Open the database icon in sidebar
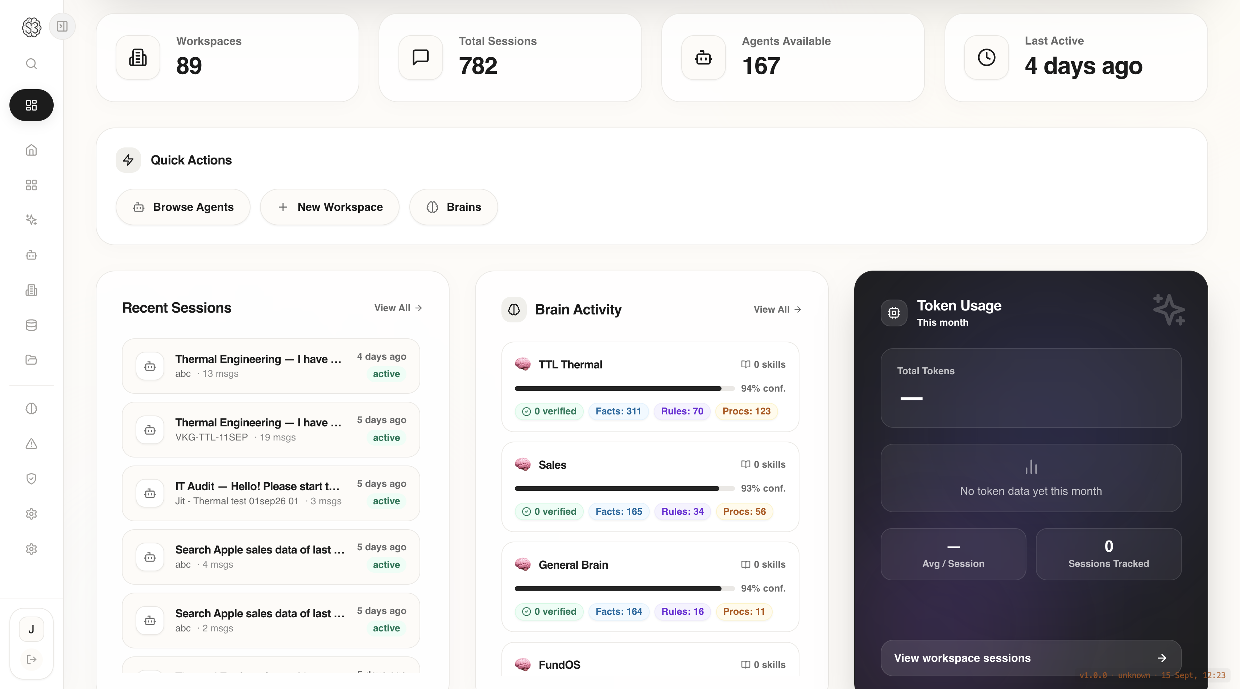Screen dimensions: 1240x689 tap(31, 325)
